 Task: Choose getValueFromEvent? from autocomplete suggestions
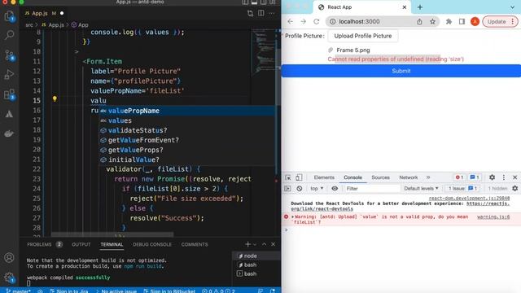(187, 140)
